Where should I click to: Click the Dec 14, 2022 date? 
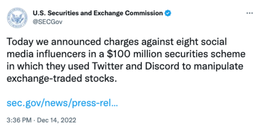[x=56, y=120]
